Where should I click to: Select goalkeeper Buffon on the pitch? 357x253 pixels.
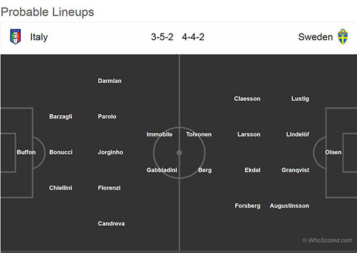pos(26,152)
